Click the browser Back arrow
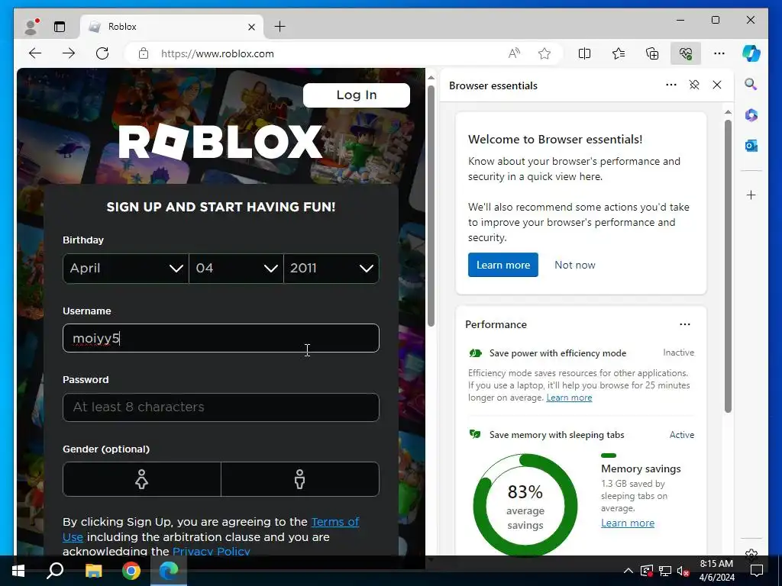 tap(35, 53)
